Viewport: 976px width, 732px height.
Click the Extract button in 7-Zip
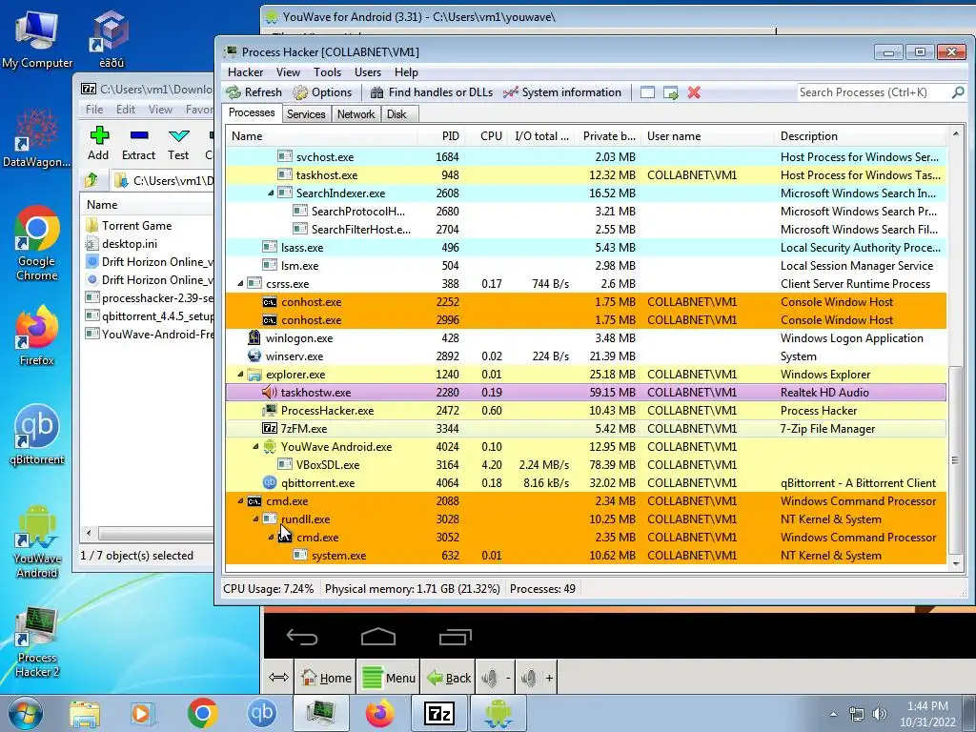(x=138, y=143)
